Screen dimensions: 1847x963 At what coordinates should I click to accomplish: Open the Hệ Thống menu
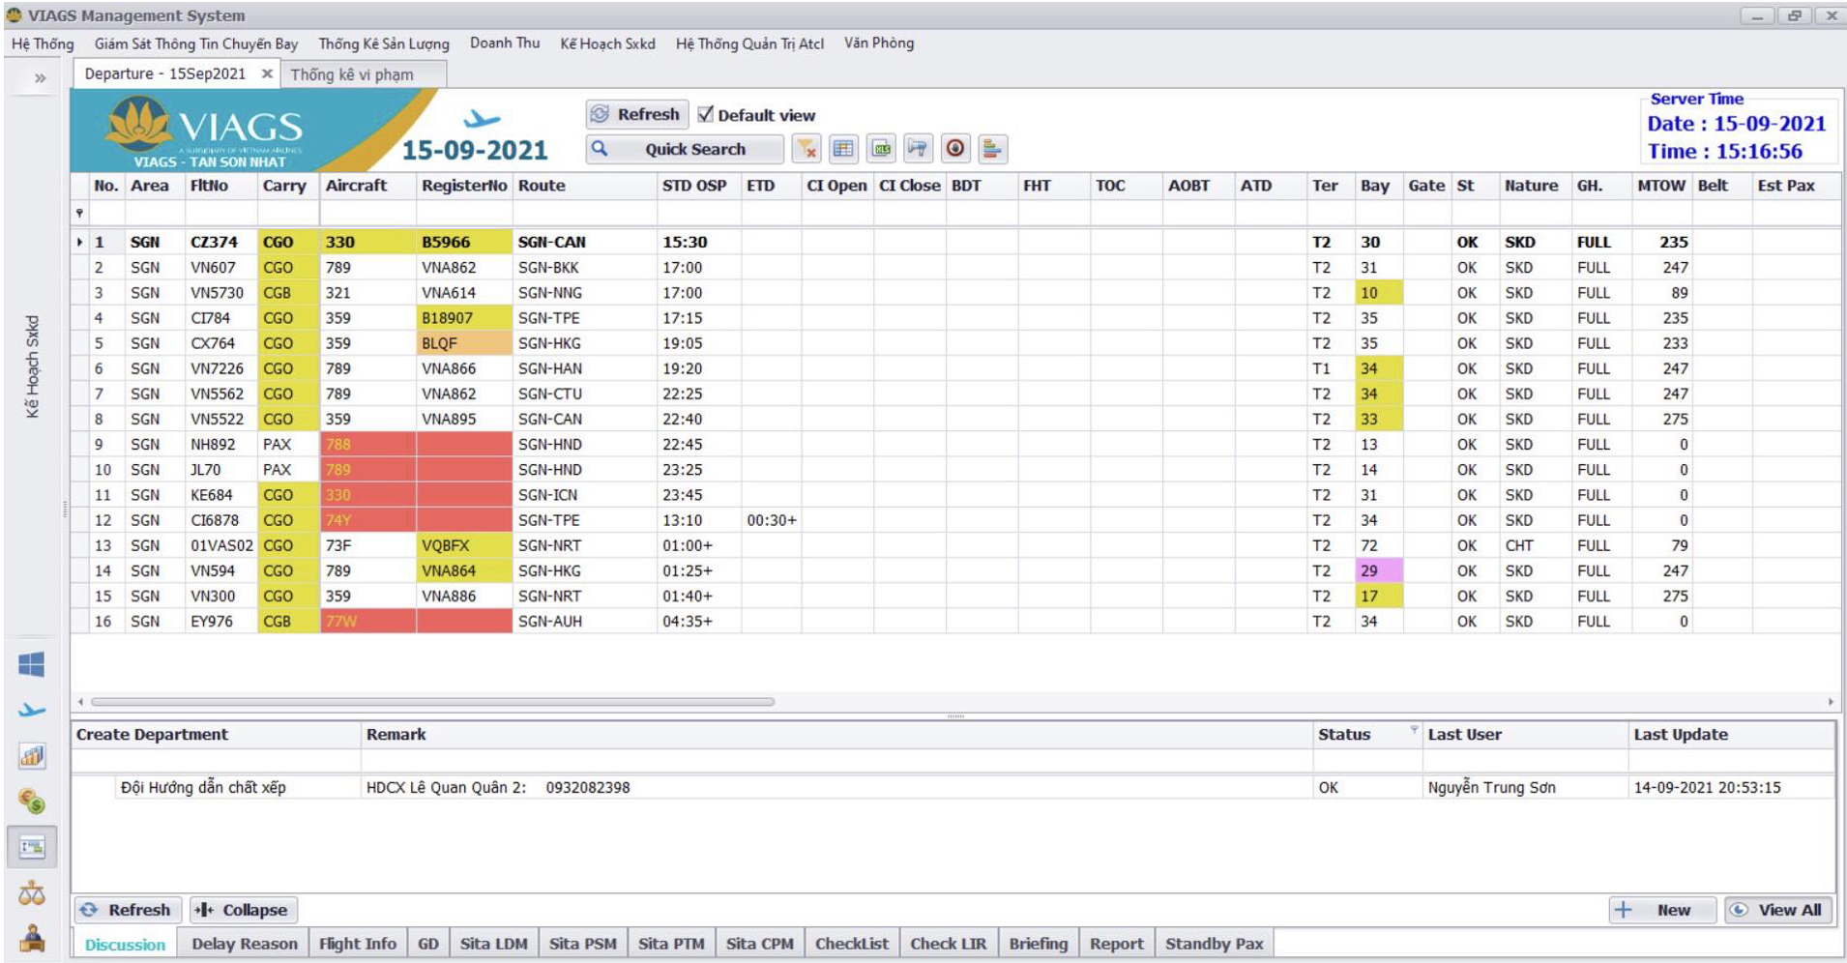click(43, 44)
